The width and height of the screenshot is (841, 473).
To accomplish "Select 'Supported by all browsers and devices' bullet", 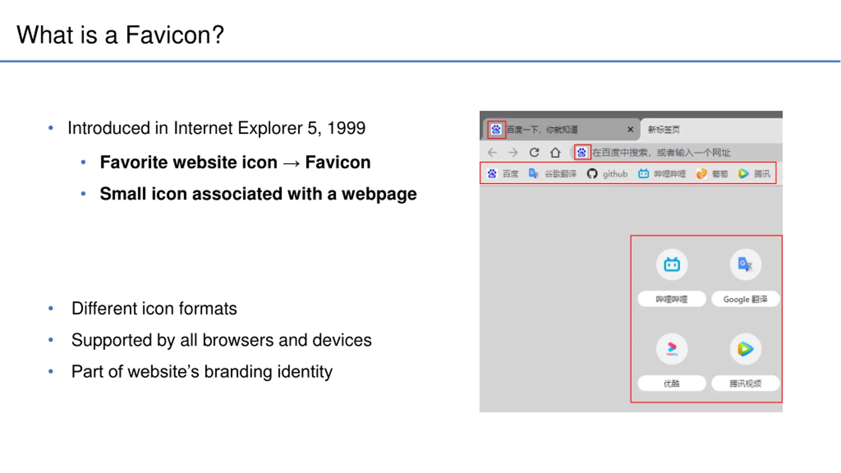I will pyautogui.click(x=221, y=340).
